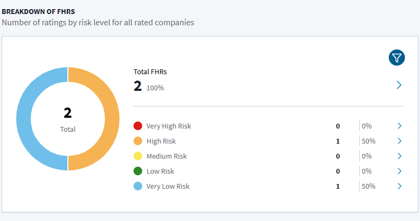420x221 pixels.
Task: Expand the Total FHRs chevron arrow
Action: [x=399, y=85]
